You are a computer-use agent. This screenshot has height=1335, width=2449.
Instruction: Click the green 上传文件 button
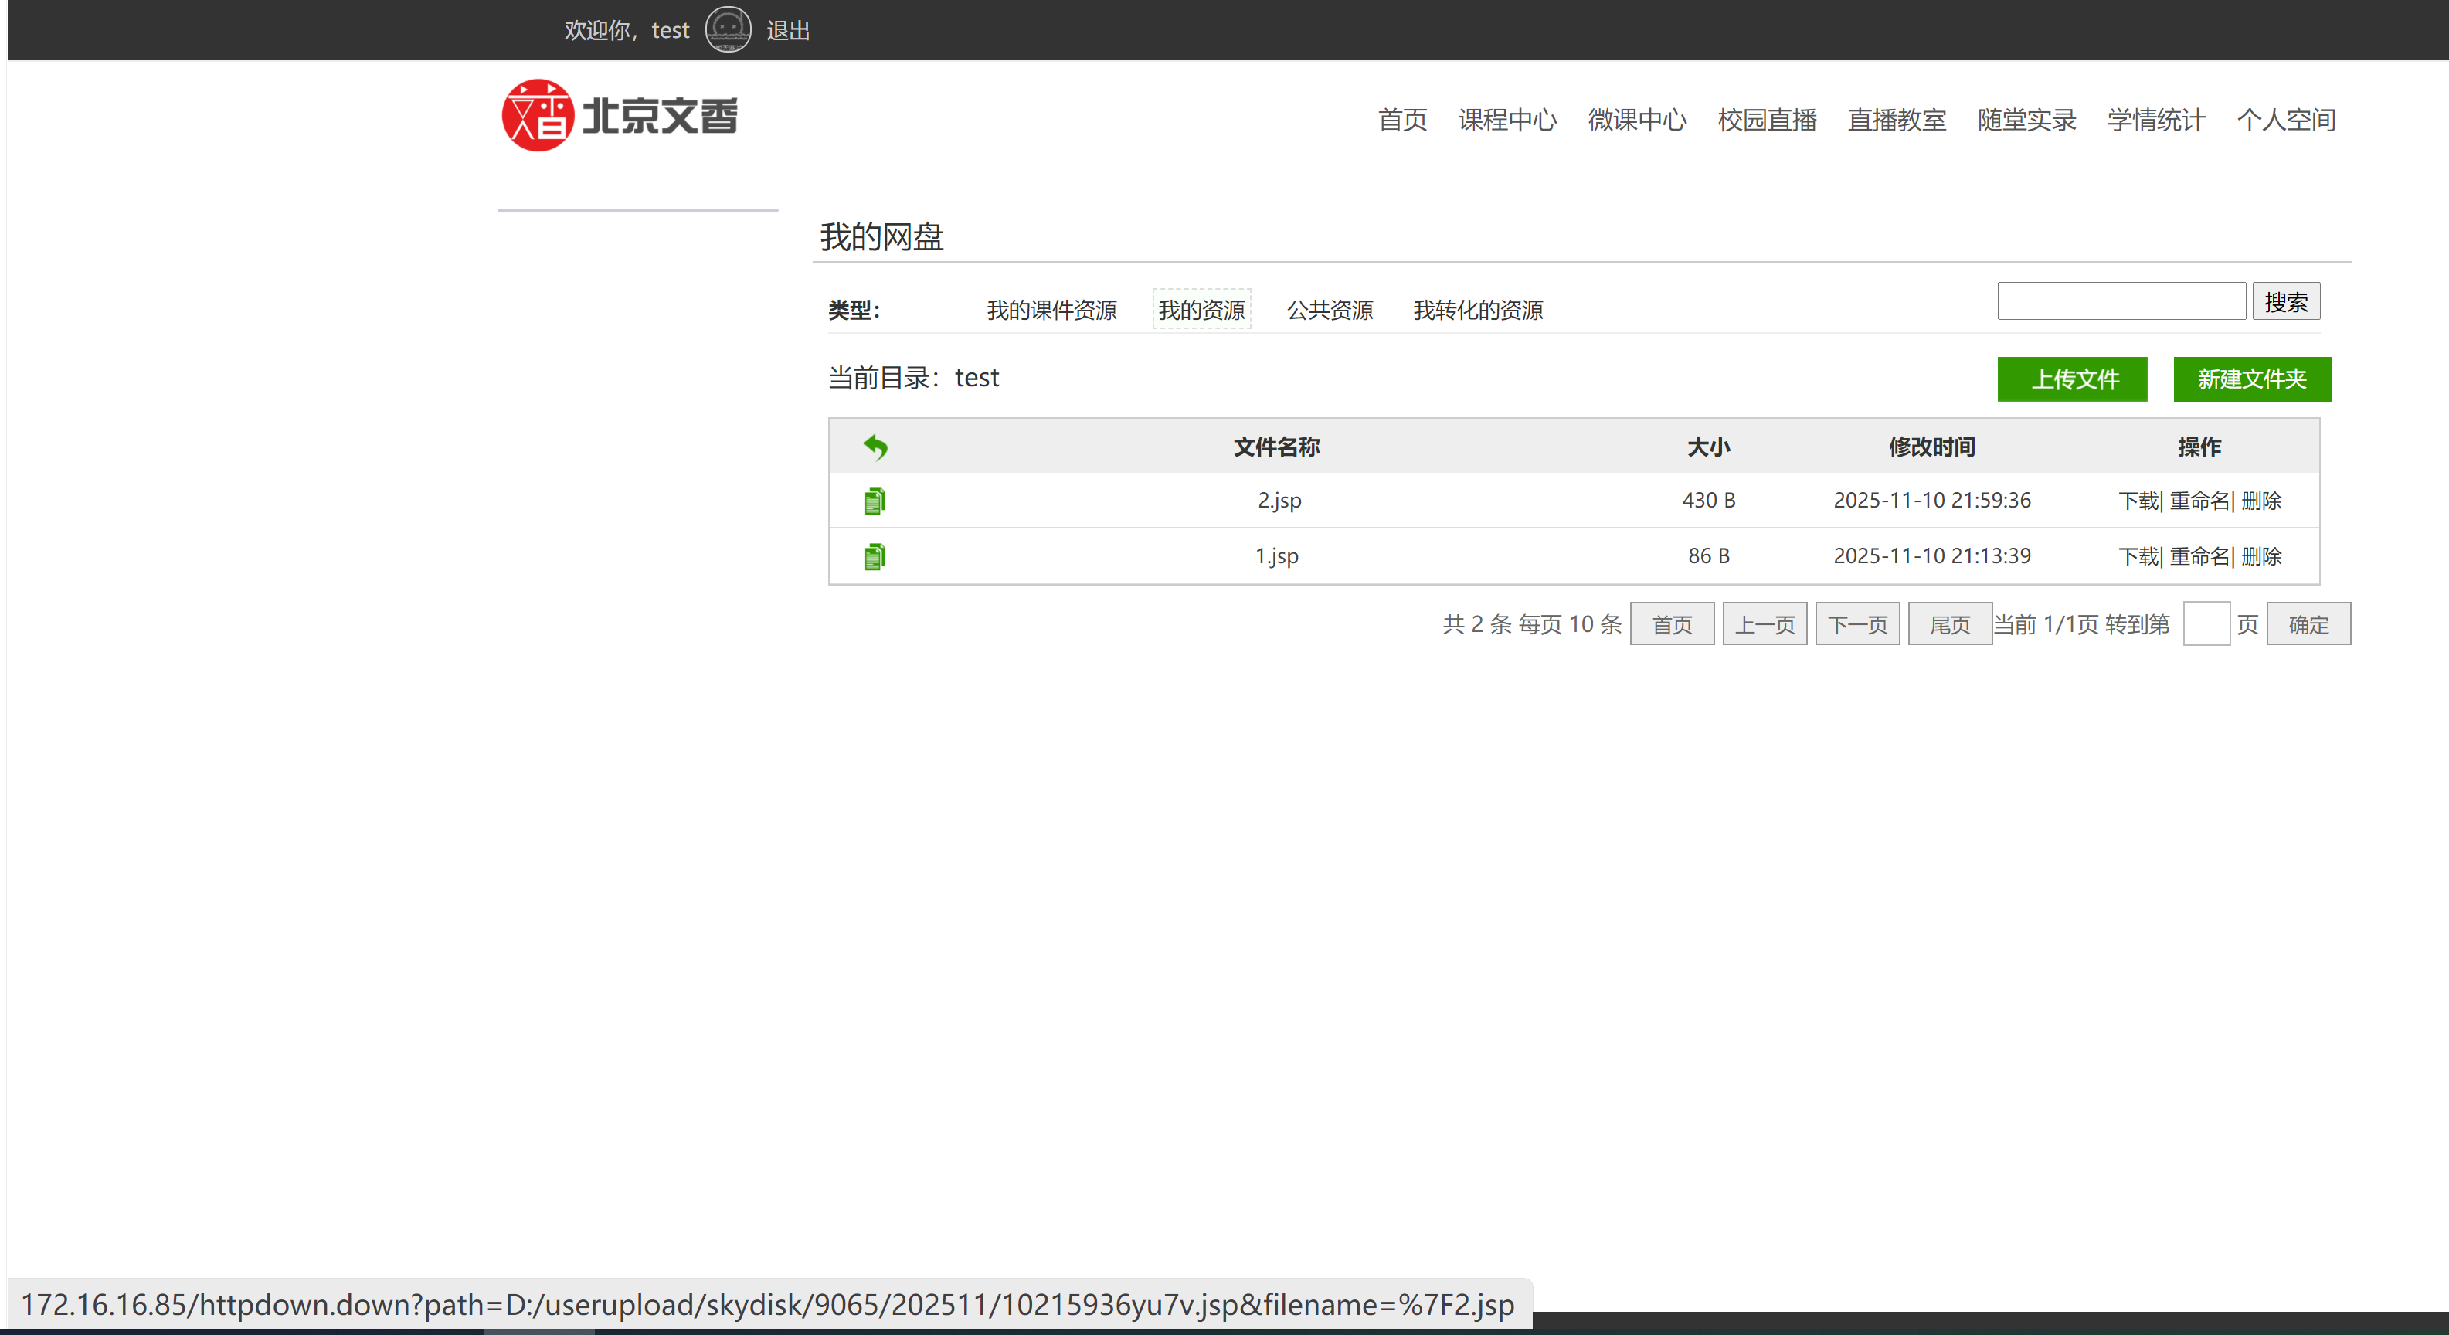click(x=2073, y=379)
